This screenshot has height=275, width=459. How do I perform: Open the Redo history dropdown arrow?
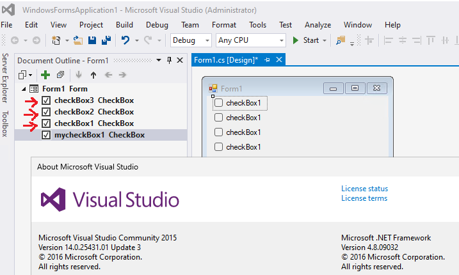pos(159,40)
